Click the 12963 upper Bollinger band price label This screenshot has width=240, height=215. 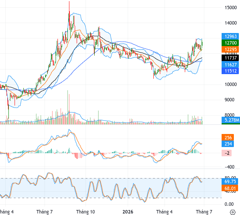tap(230, 36)
